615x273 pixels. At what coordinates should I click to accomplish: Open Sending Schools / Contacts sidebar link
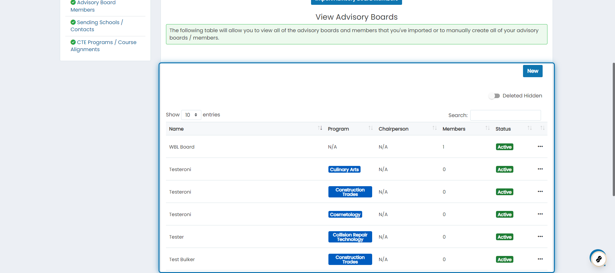coord(96,26)
